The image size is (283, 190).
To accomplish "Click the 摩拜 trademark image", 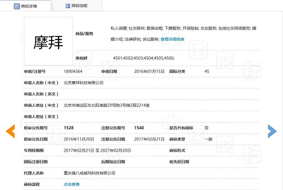I will click(x=48, y=41).
